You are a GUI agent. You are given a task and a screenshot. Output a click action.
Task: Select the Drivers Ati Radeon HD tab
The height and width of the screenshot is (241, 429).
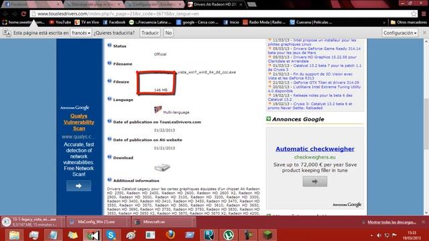click(x=215, y=5)
